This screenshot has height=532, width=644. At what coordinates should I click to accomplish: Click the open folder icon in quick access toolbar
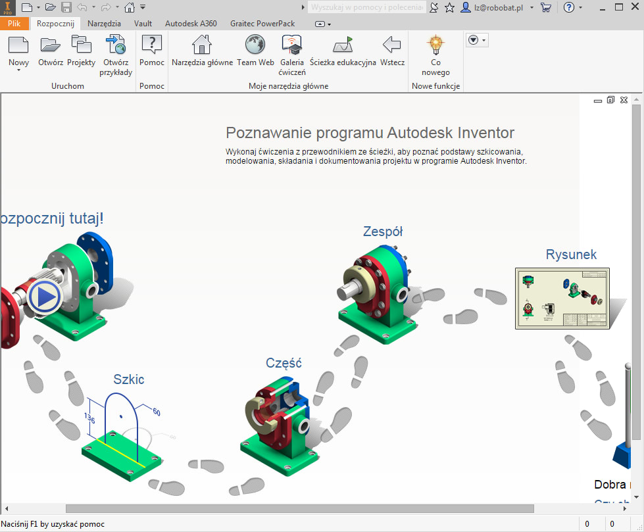coord(51,7)
